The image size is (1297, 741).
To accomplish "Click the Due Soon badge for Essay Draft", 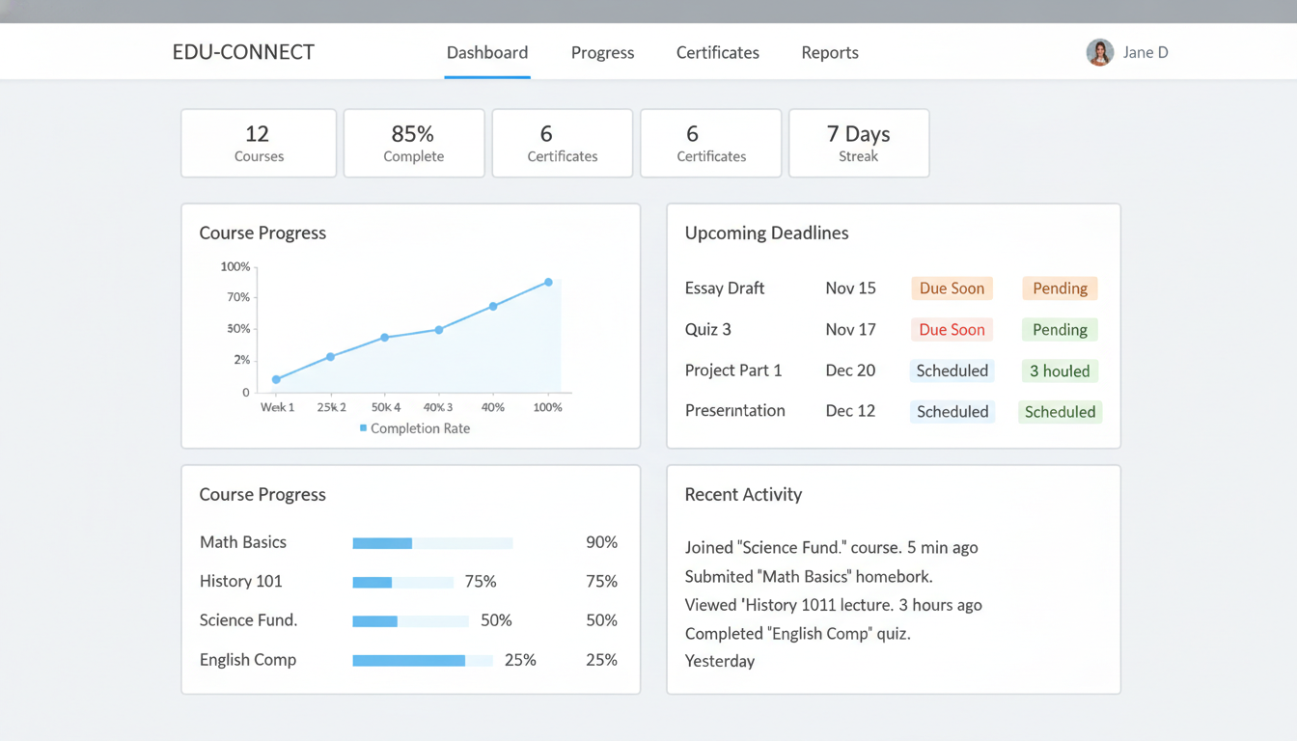I will (952, 288).
